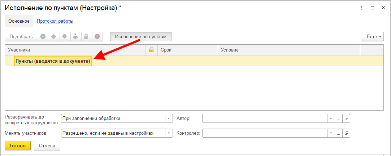Expand the Менять участников dropdown
391x156 pixels.
[169, 133]
